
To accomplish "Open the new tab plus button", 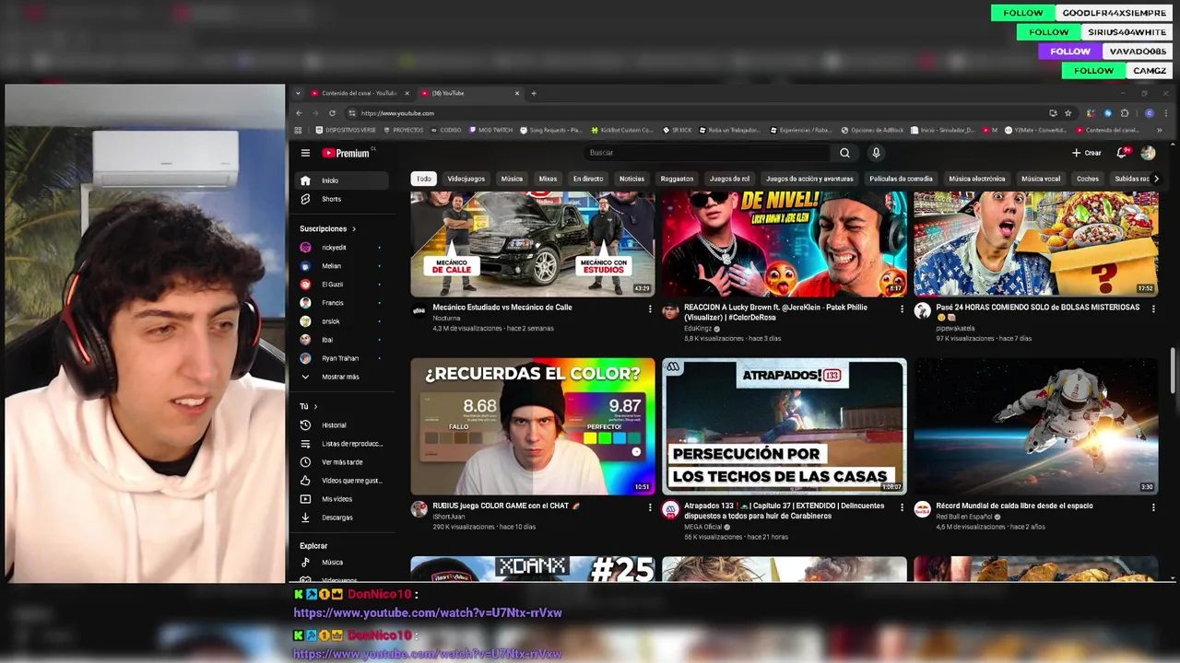I will coord(534,93).
